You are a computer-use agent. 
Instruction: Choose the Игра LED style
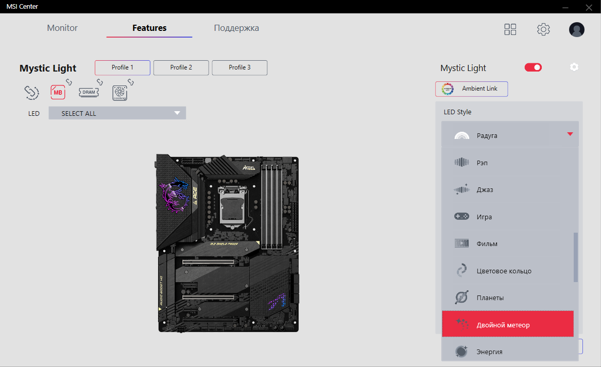[x=507, y=217]
